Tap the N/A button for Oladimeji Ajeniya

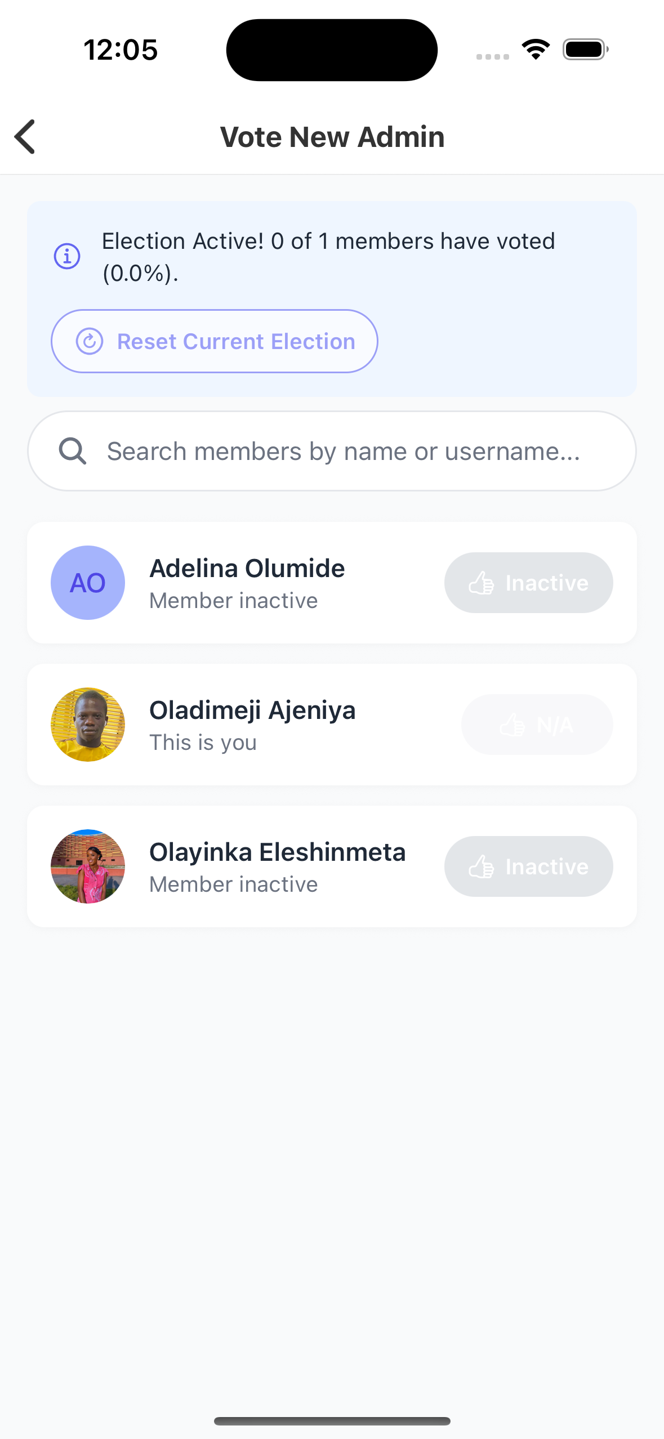click(537, 725)
